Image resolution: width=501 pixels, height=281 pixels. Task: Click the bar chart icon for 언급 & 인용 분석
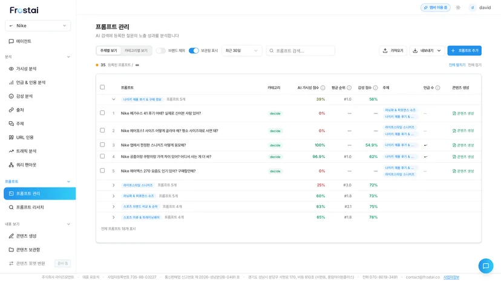click(11, 83)
